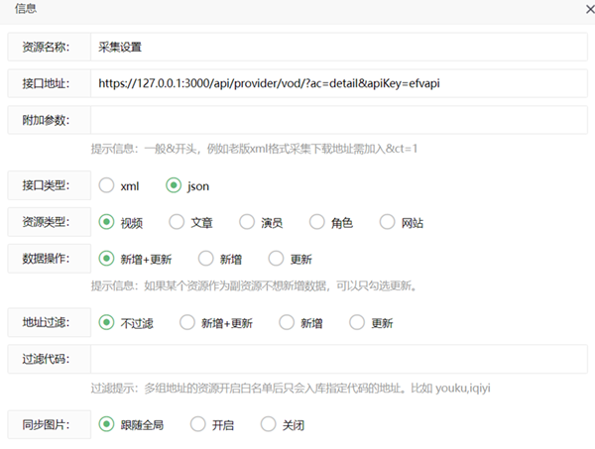Choose 文章 as the 资源类型
This screenshot has width=595, height=449.
pyautogui.click(x=177, y=223)
